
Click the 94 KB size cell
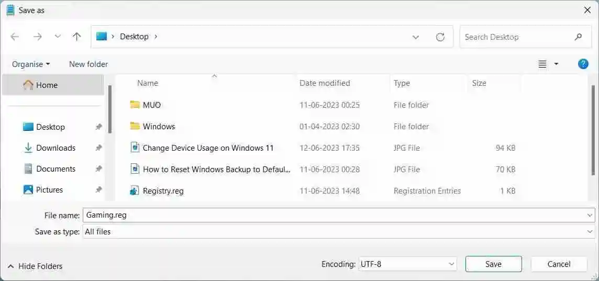505,148
